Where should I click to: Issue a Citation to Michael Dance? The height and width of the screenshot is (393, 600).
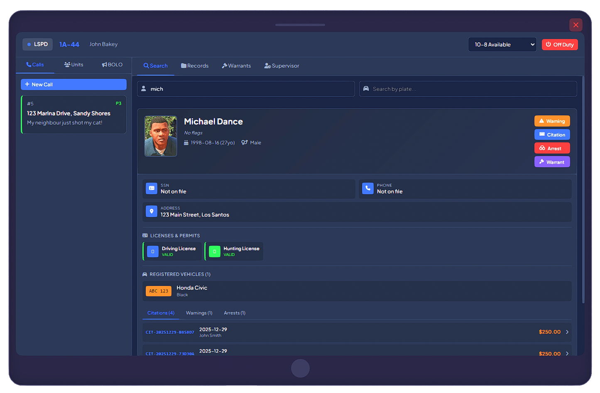click(x=552, y=134)
